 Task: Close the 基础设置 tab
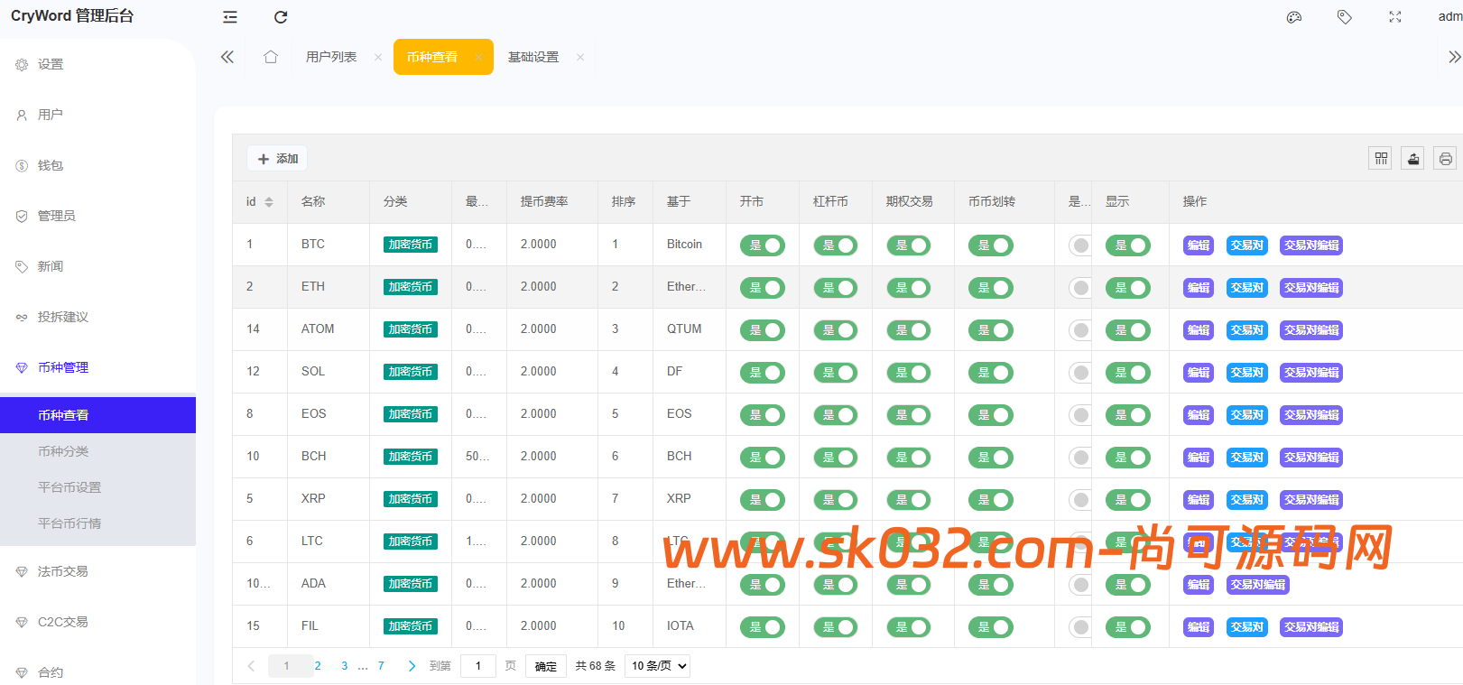[x=580, y=57]
